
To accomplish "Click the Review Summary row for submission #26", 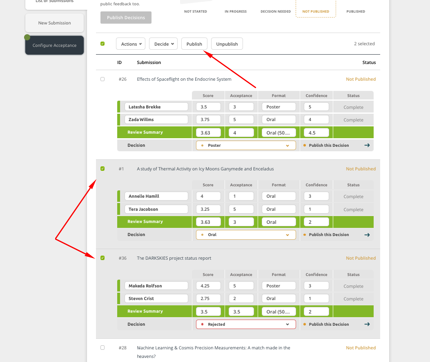I will click(x=245, y=132).
